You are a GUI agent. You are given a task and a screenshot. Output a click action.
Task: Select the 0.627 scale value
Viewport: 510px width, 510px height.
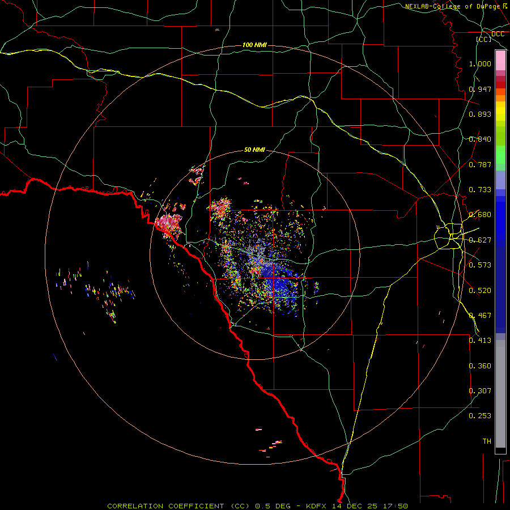click(480, 240)
